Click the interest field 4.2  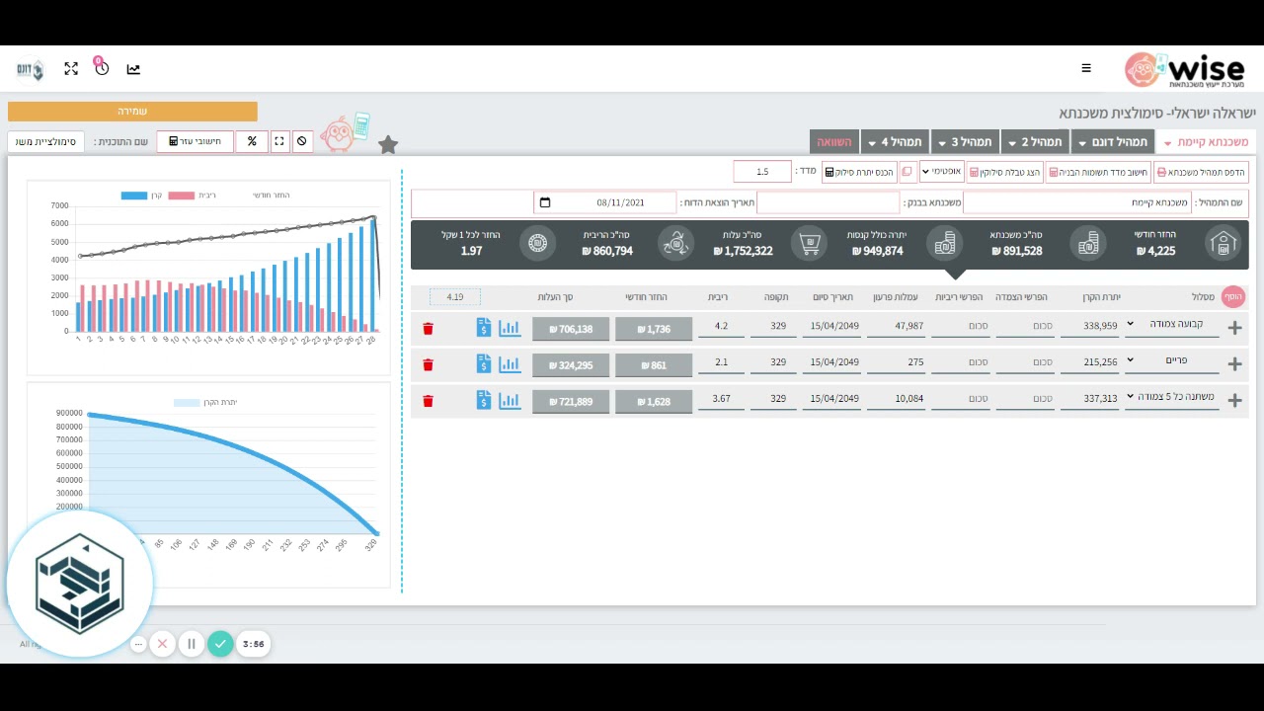721,327
